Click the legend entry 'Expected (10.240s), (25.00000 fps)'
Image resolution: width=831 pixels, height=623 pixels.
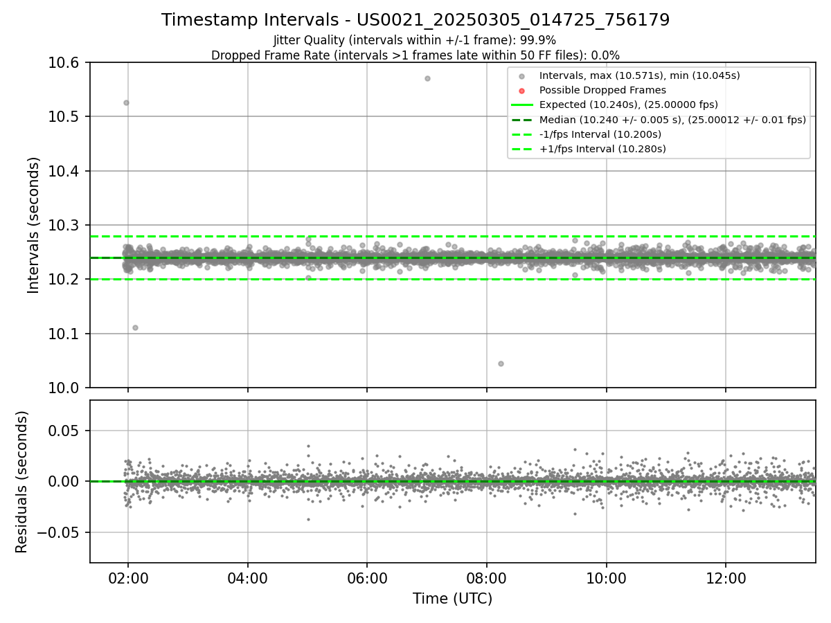coord(628,105)
